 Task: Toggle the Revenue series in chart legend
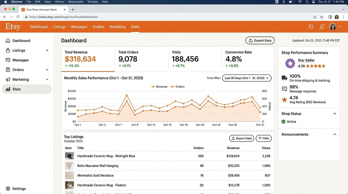(159, 87)
